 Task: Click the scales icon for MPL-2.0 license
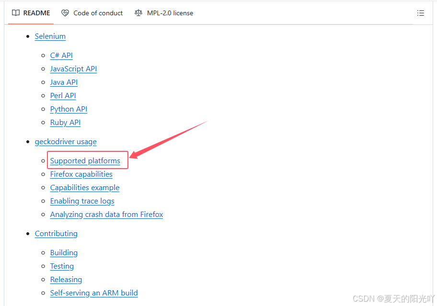(138, 13)
